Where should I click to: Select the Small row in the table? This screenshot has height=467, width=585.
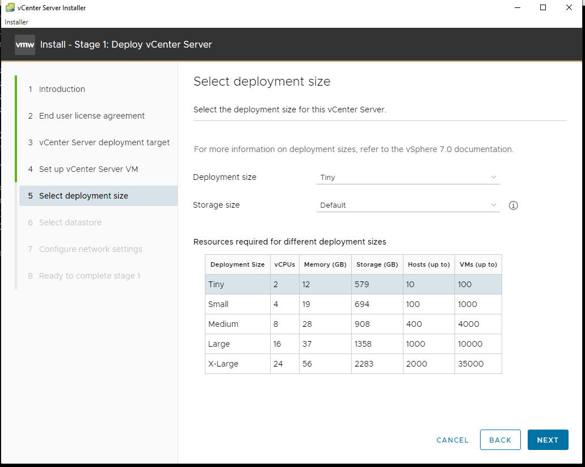click(x=353, y=304)
